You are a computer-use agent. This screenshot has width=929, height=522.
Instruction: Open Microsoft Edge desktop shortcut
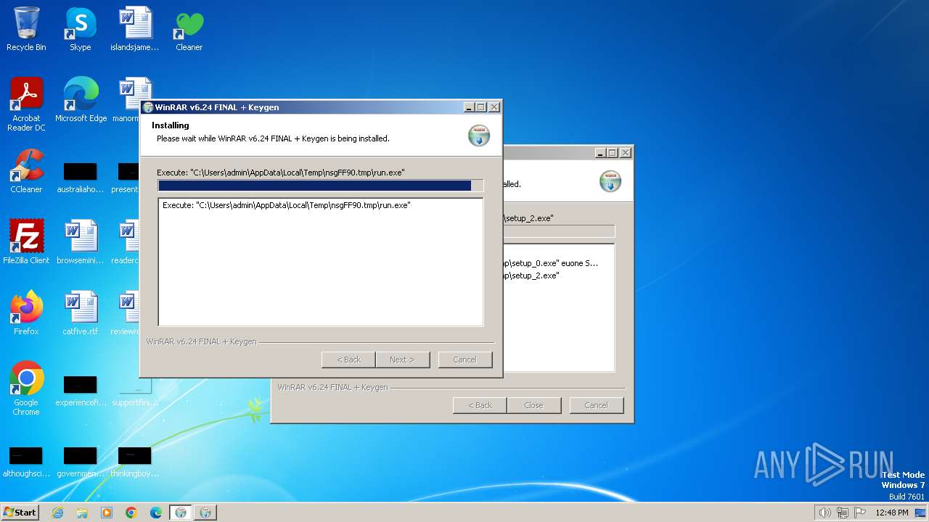pyautogui.click(x=81, y=100)
